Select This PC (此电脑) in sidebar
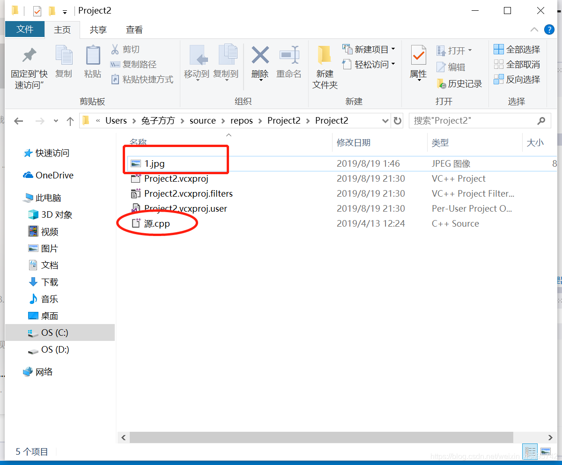 point(42,198)
